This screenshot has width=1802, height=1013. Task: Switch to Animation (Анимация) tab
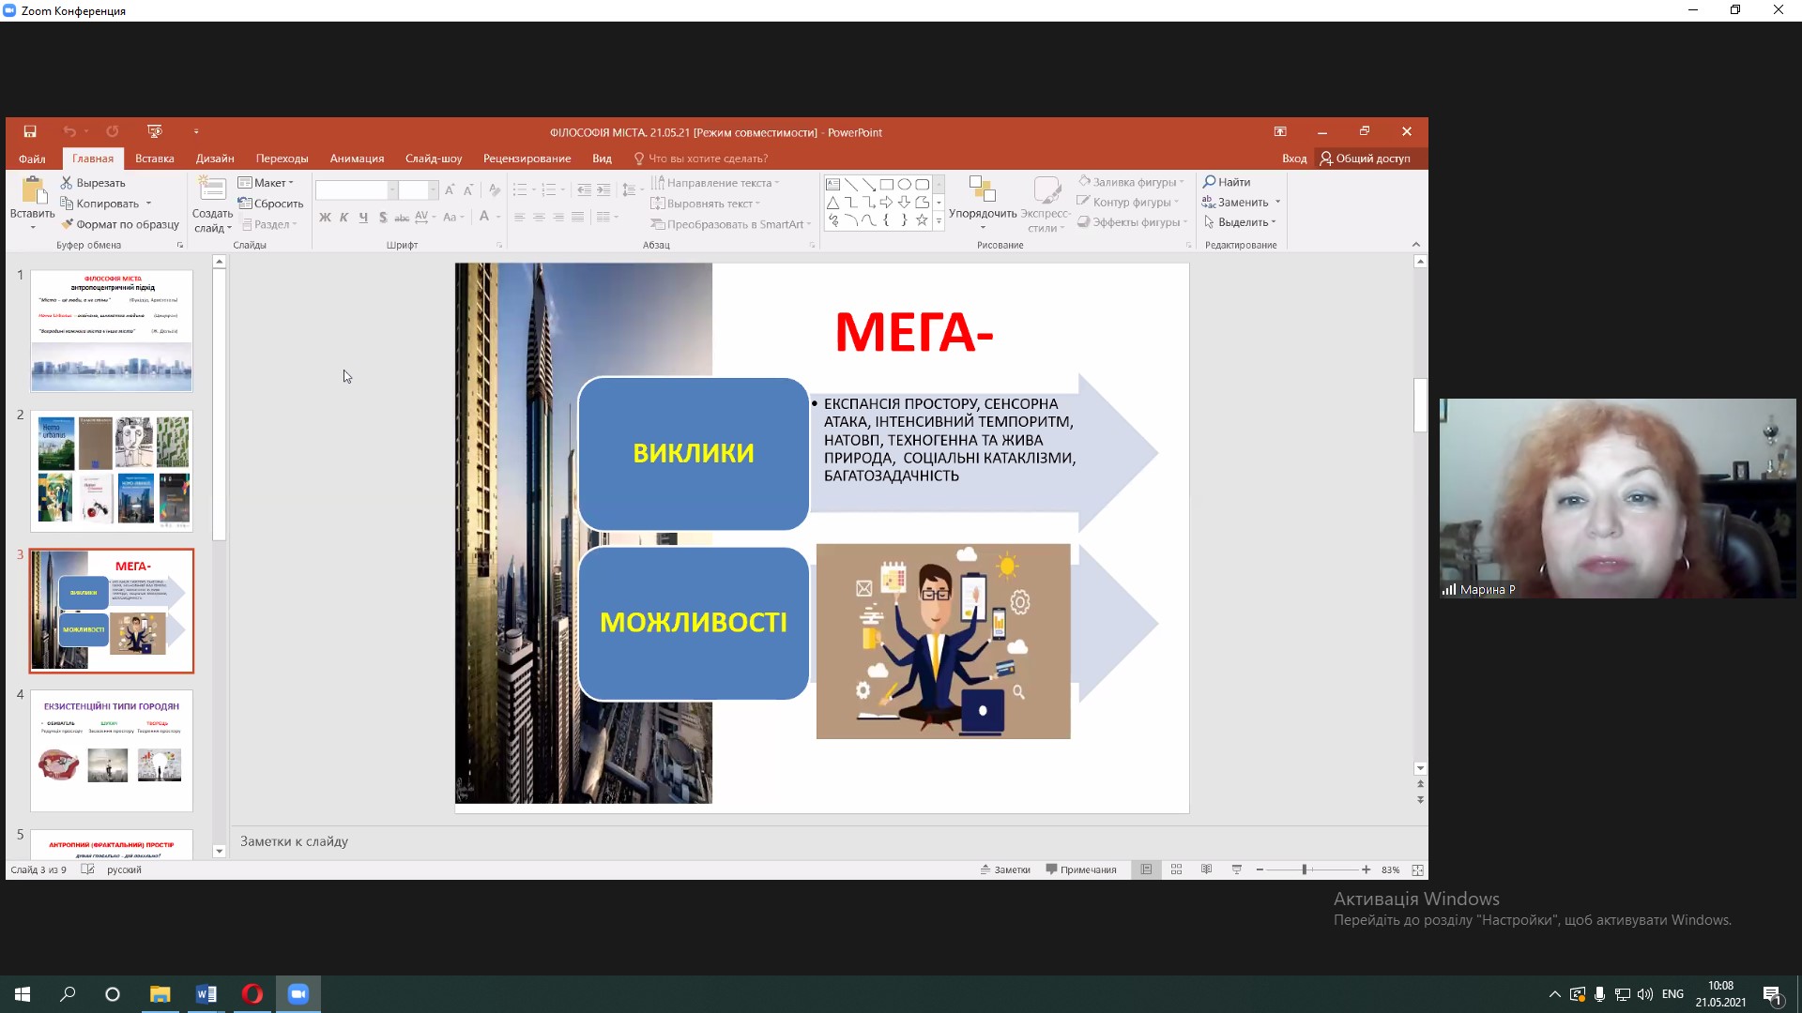click(357, 159)
